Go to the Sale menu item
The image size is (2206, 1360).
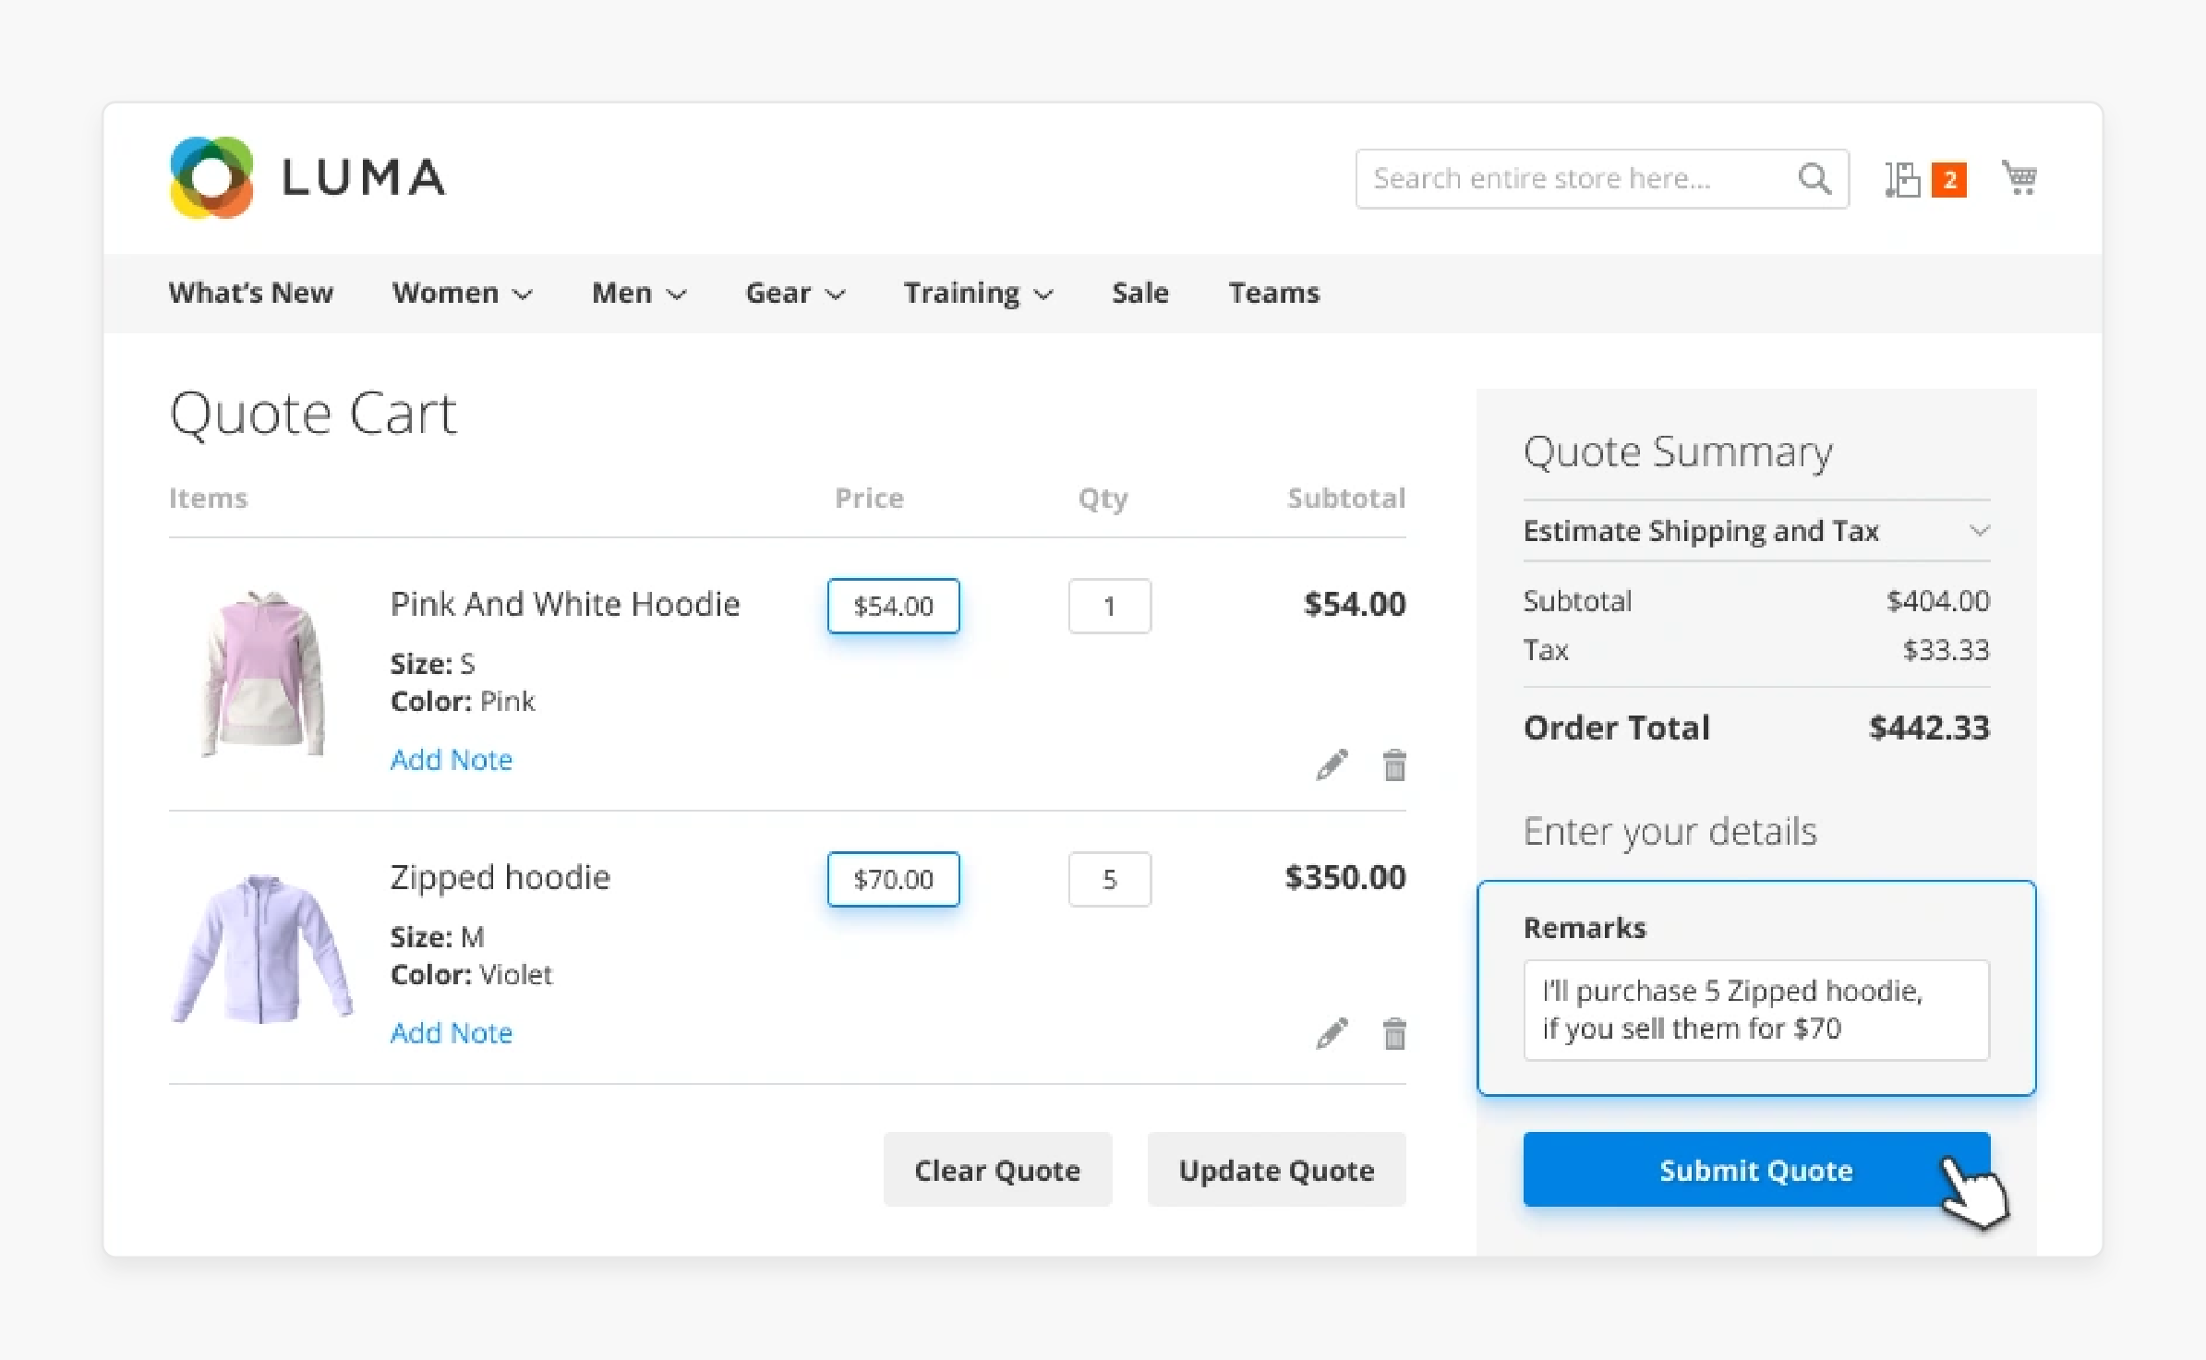pos(1140,293)
